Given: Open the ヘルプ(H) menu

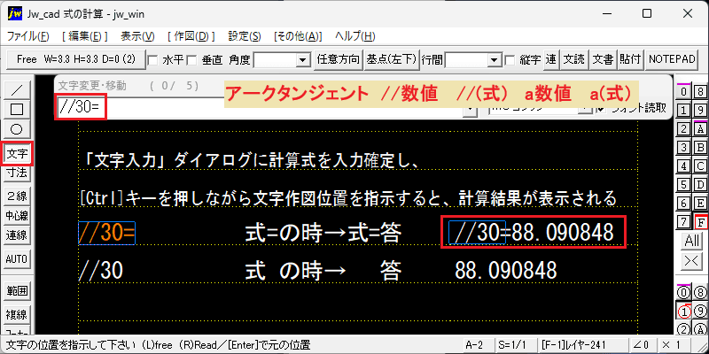Looking at the screenshot, I should [355, 36].
